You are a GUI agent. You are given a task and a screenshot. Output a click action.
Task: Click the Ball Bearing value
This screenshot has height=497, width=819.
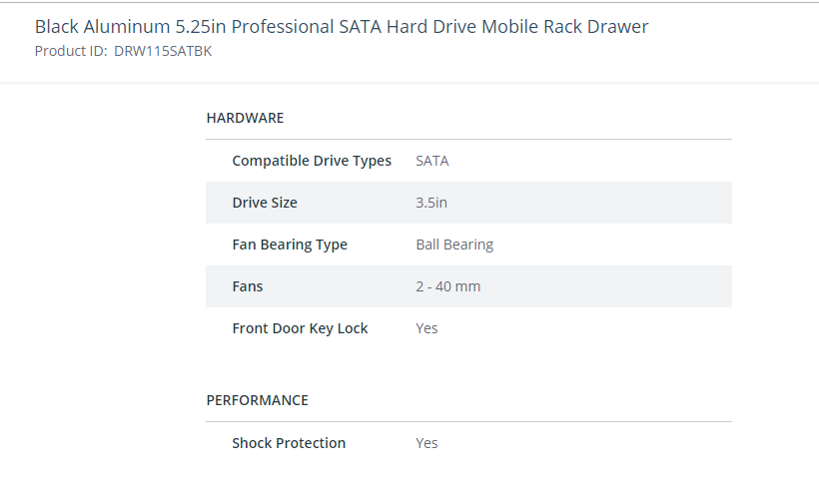click(x=454, y=245)
